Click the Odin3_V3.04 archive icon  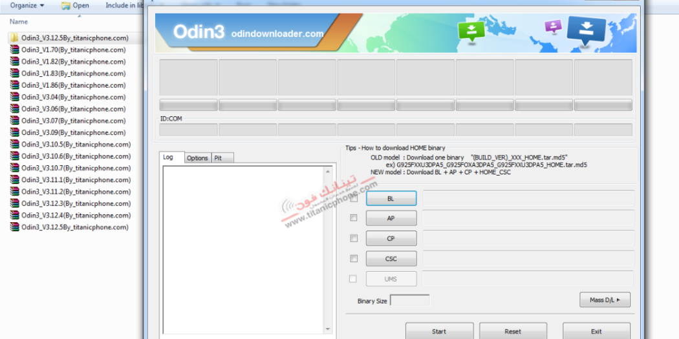[15, 97]
